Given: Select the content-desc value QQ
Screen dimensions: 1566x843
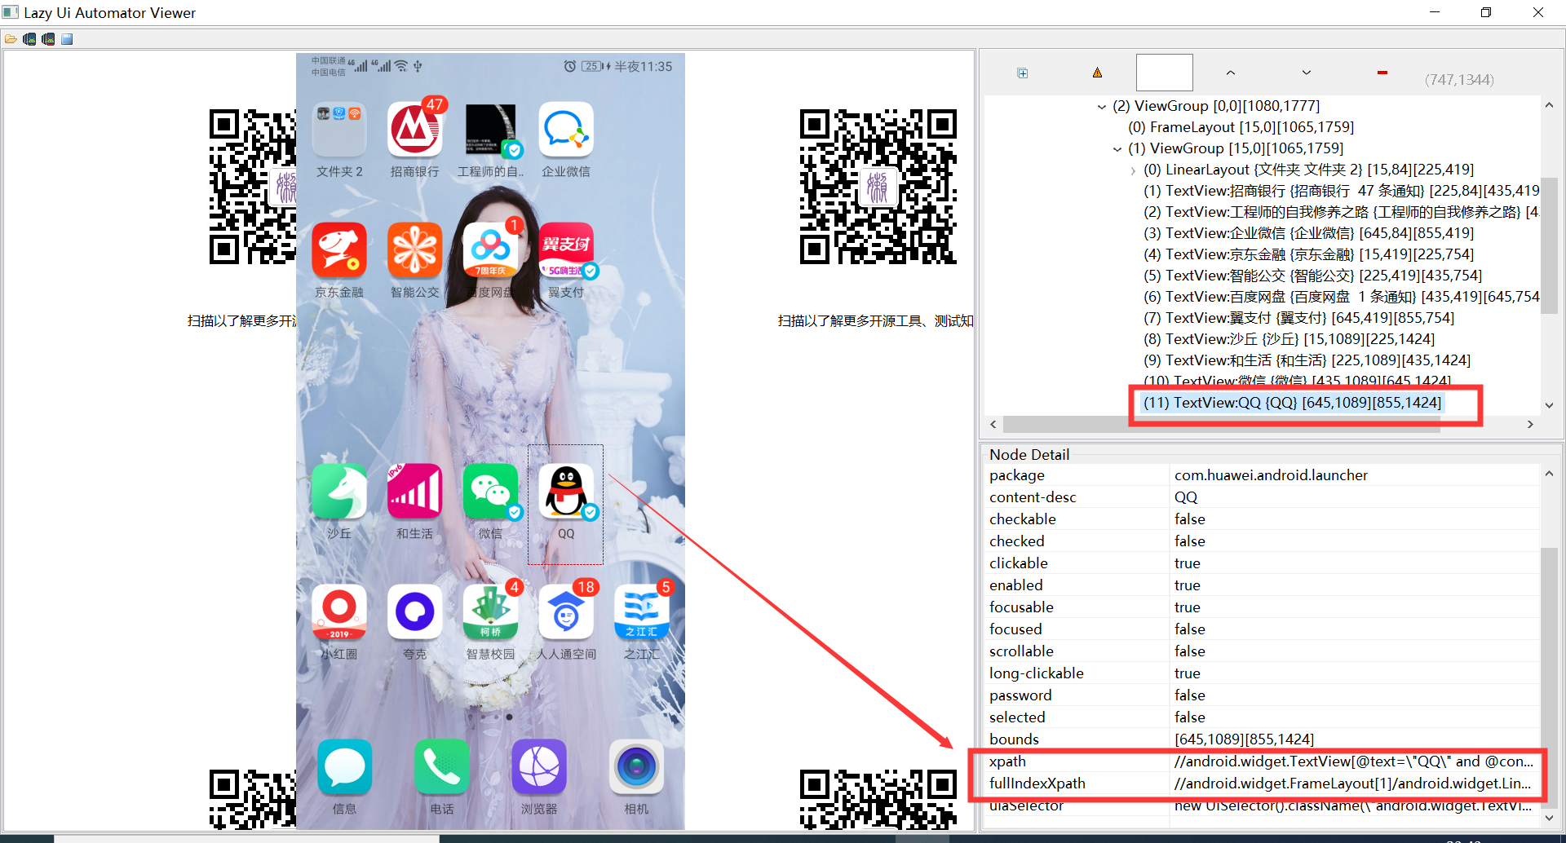Looking at the screenshot, I should (x=1186, y=497).
